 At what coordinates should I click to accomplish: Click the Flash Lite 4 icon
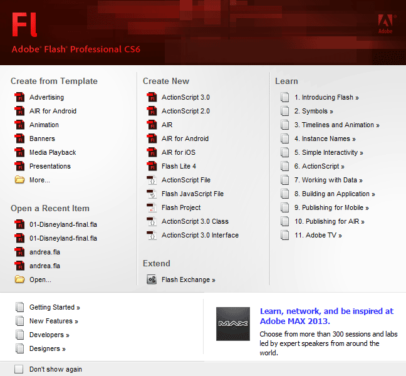(x=152, y=165)
